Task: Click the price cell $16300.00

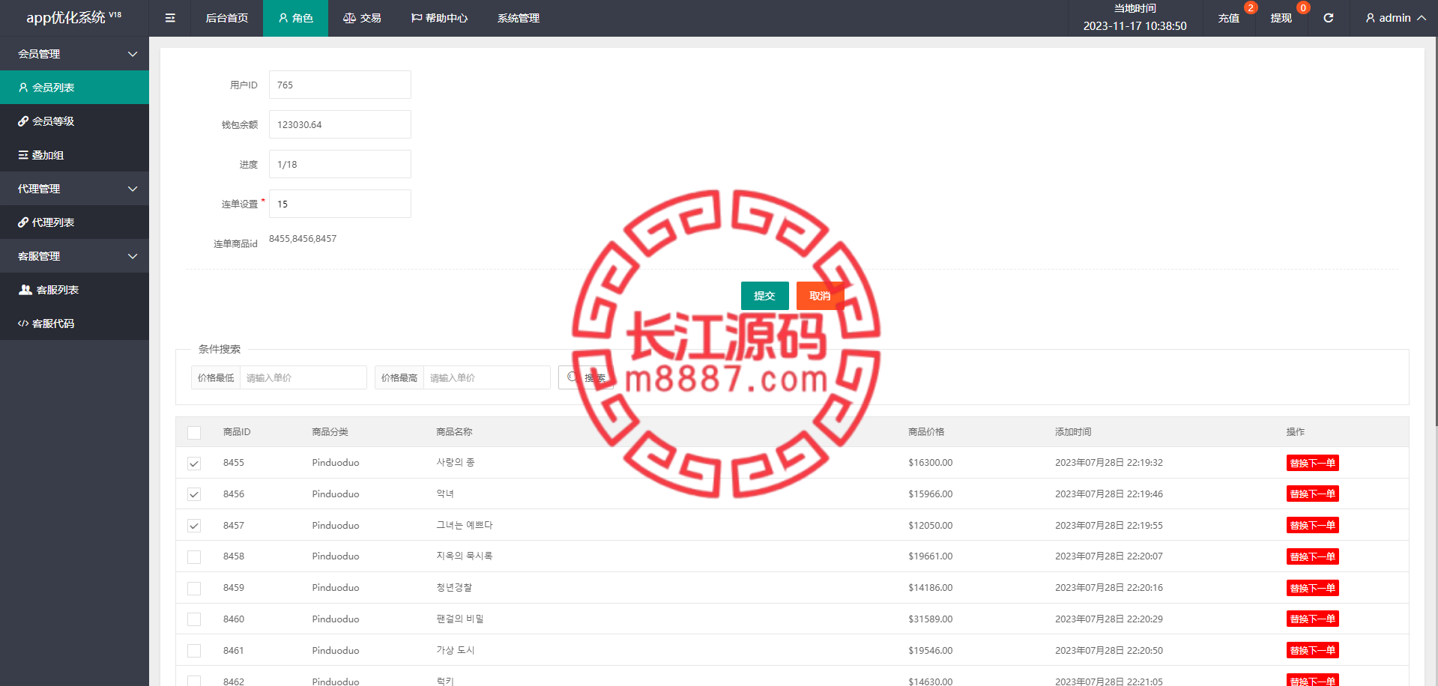Action: 931,463
